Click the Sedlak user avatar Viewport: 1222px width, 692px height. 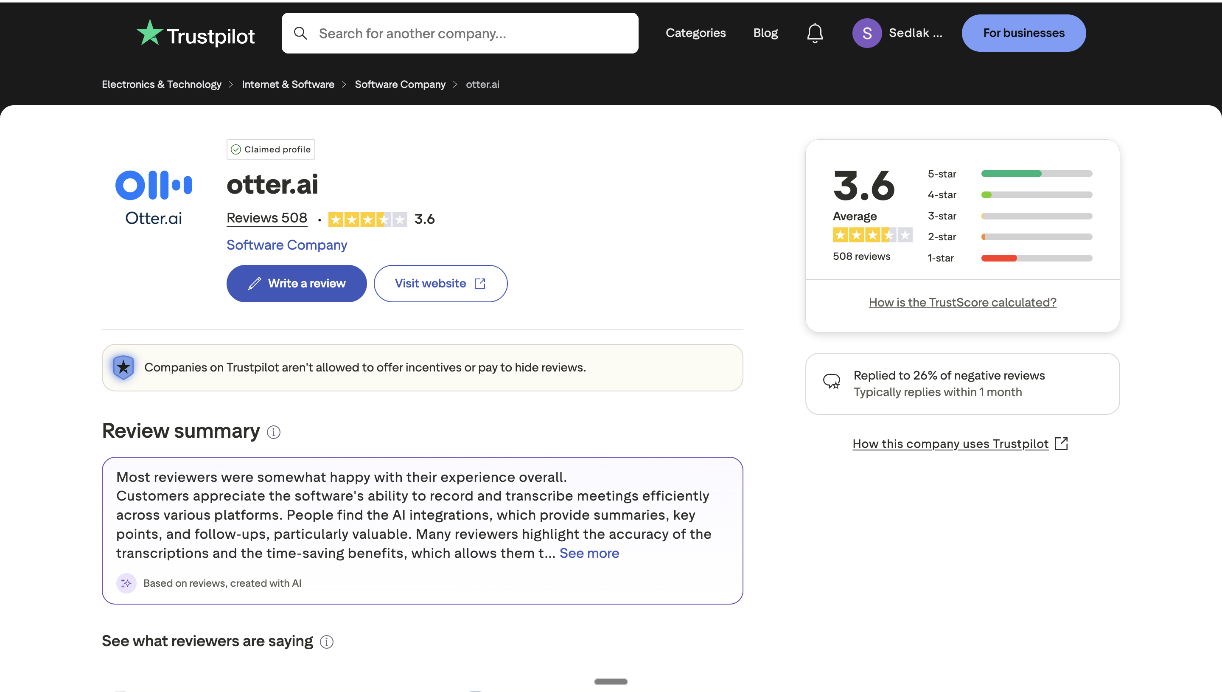click(x=866, y=33)
